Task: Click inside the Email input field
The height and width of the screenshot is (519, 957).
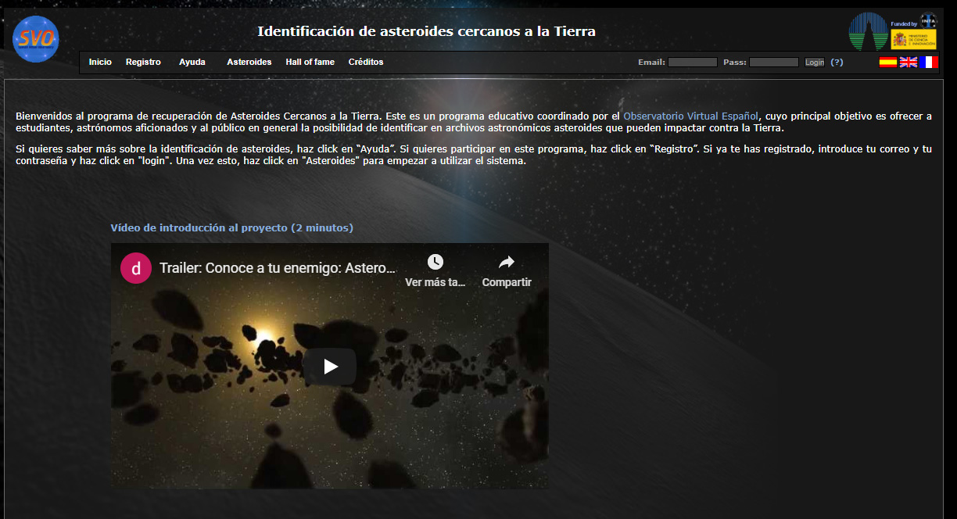Action: tap(692, 62)
